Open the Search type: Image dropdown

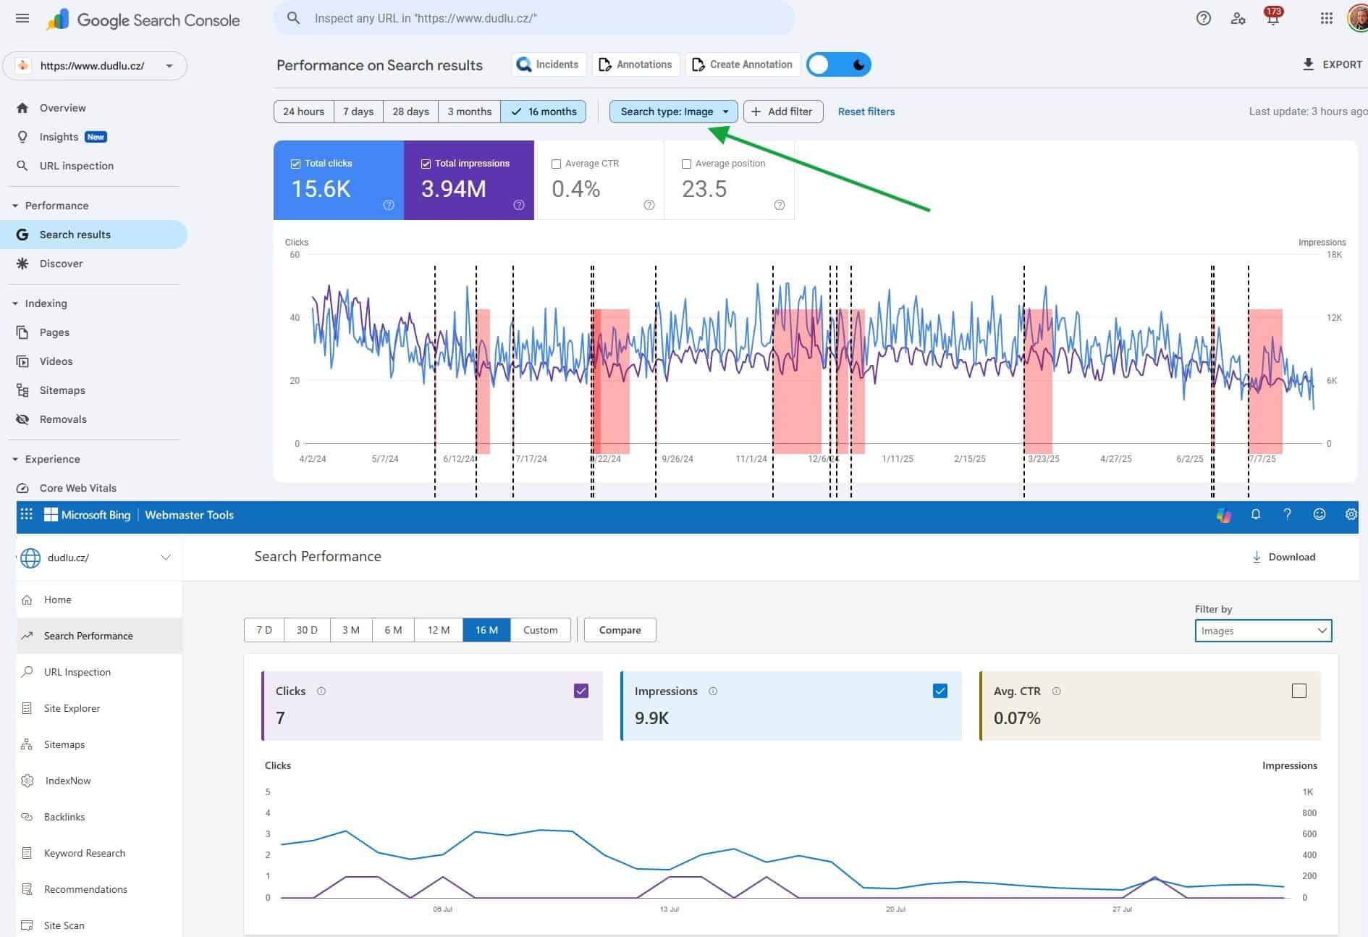(673, 112)
